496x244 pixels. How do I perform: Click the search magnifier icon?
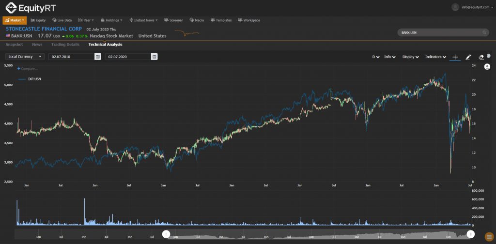(x=484, y=32)
